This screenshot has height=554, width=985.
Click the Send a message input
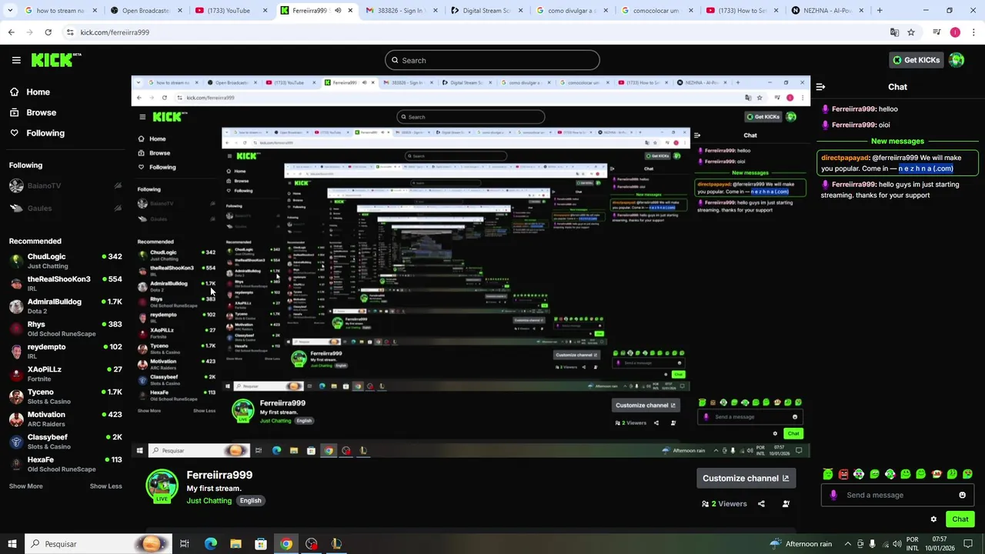click(897, 495)
